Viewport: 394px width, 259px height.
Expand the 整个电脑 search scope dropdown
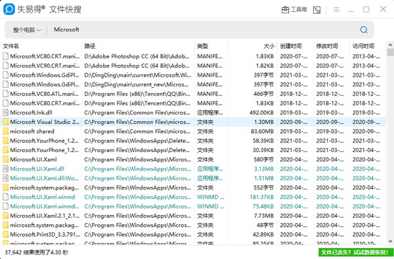point(27,30)
